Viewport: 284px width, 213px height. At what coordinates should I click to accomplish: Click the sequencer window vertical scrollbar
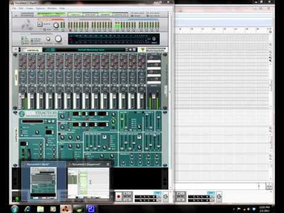[x=272, y=85]
